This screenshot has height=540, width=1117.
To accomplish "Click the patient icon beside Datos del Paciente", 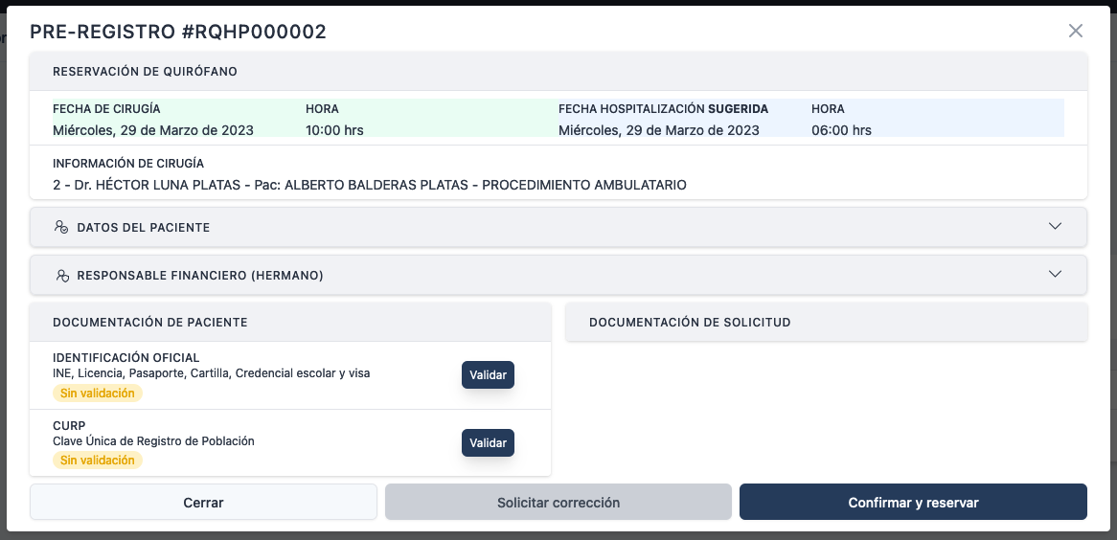I will pyautogui.click(x=61, y=228).
